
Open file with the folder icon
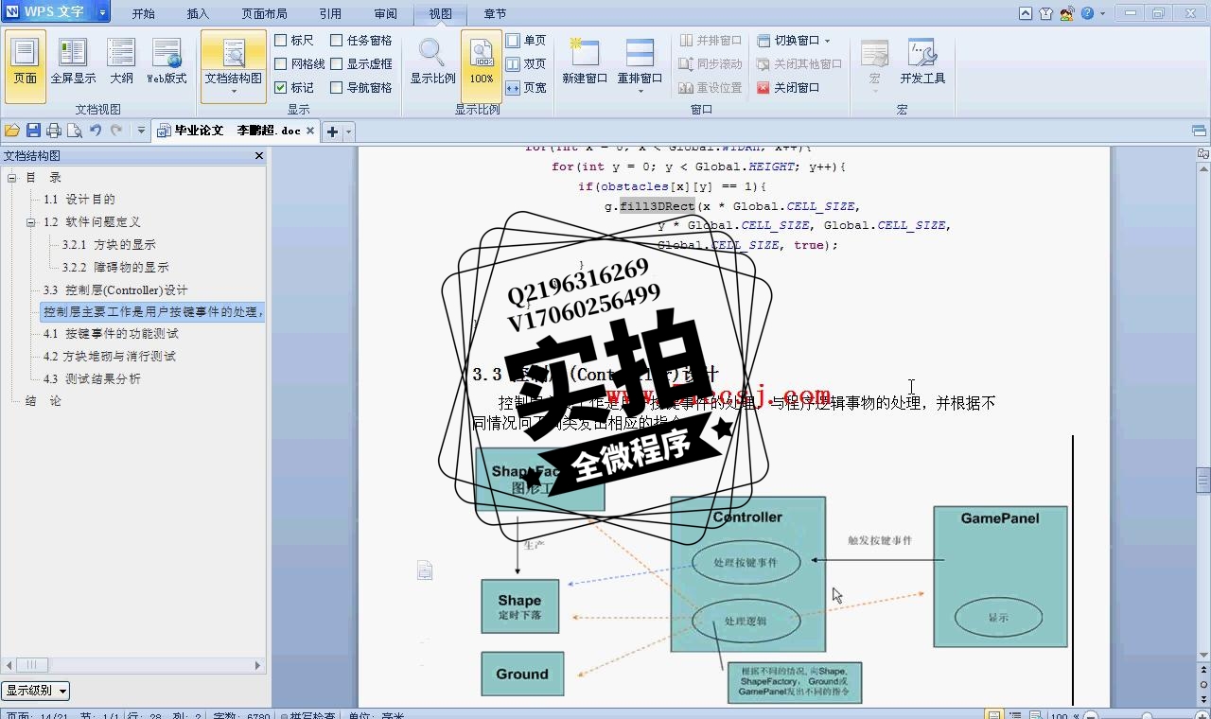tap(12, 131)
